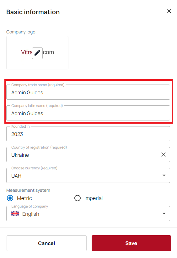Screen dimensions: 177x258
Task: Click the company logo thumbnail box
Action: click(37, 53)
